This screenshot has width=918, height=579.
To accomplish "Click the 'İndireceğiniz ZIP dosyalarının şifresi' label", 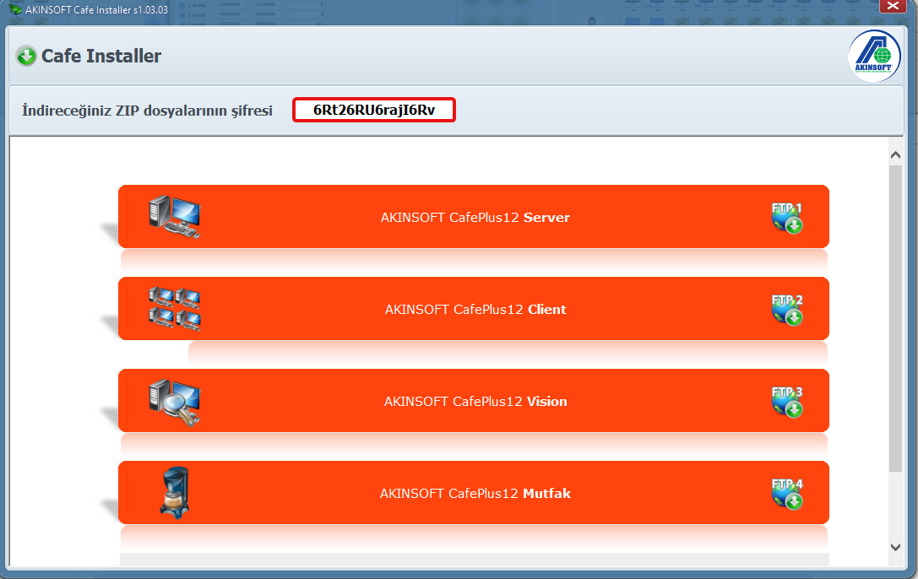I will [147, 111].
